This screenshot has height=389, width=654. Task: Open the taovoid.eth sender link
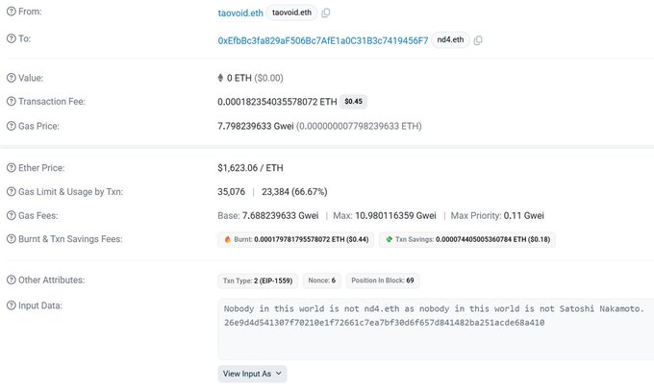(240, 12)
